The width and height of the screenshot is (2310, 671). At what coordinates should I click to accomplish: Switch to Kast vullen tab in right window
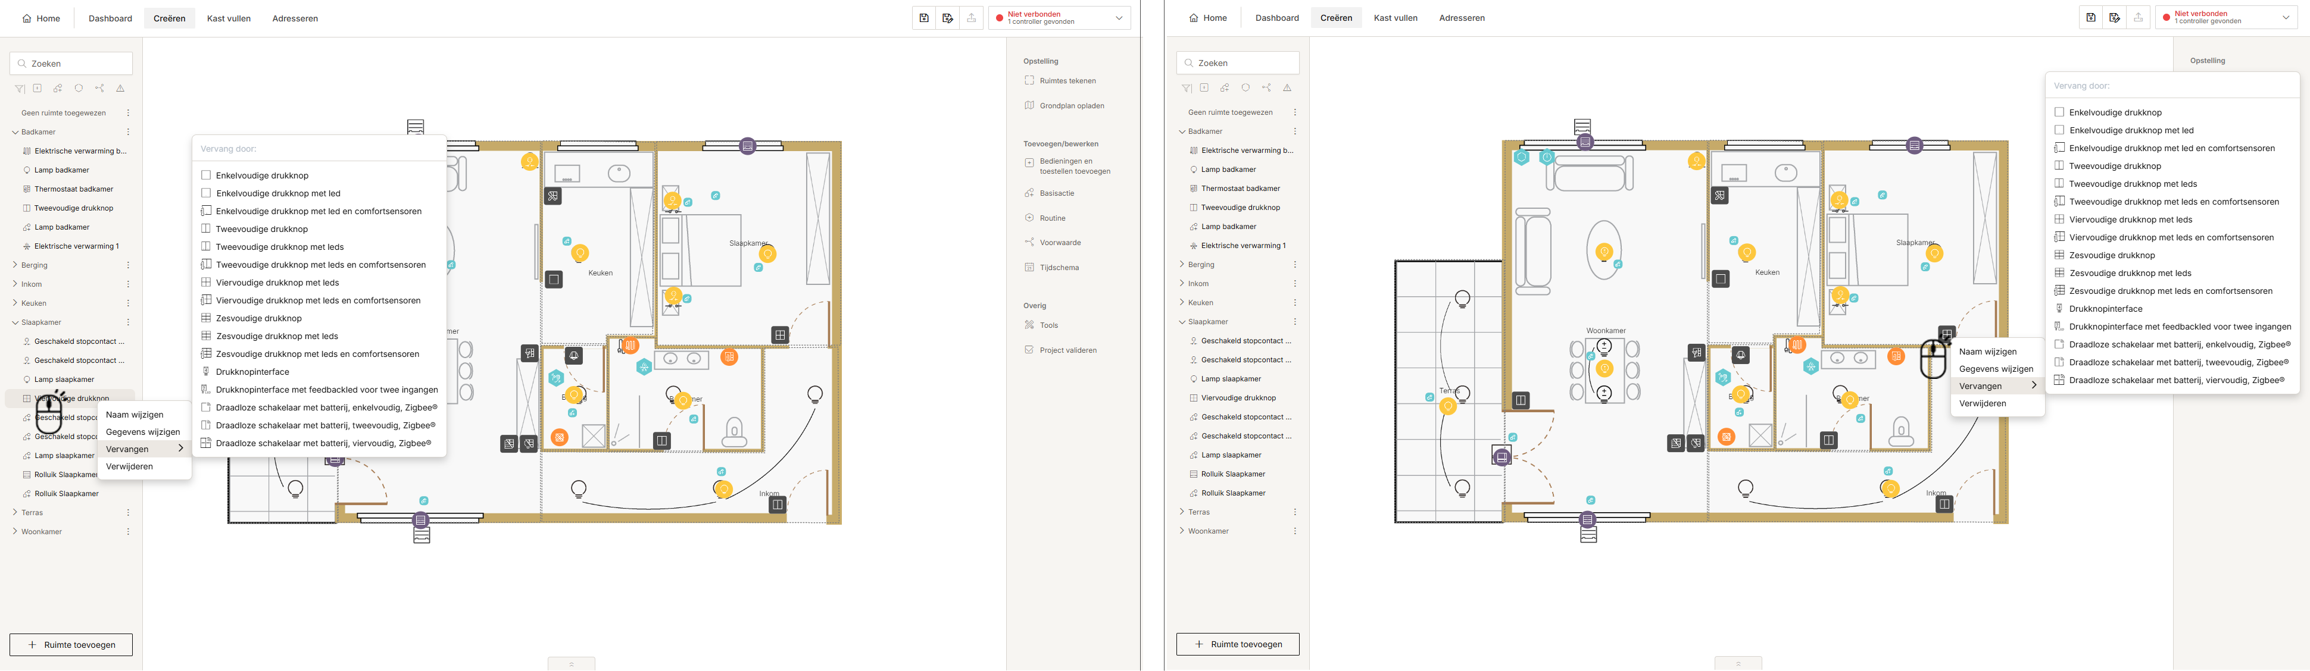click(x=1396, y=18)
